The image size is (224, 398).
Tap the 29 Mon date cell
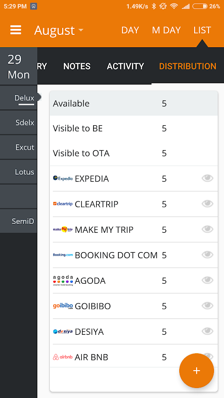coord(18,67)
